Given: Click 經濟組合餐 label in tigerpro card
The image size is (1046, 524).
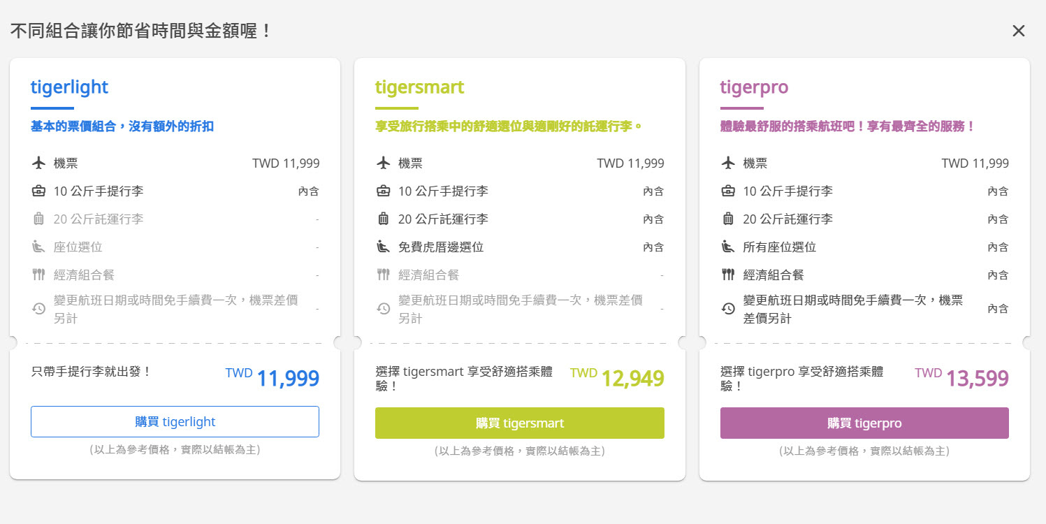Looking at the screenshot, I should 773,275.
